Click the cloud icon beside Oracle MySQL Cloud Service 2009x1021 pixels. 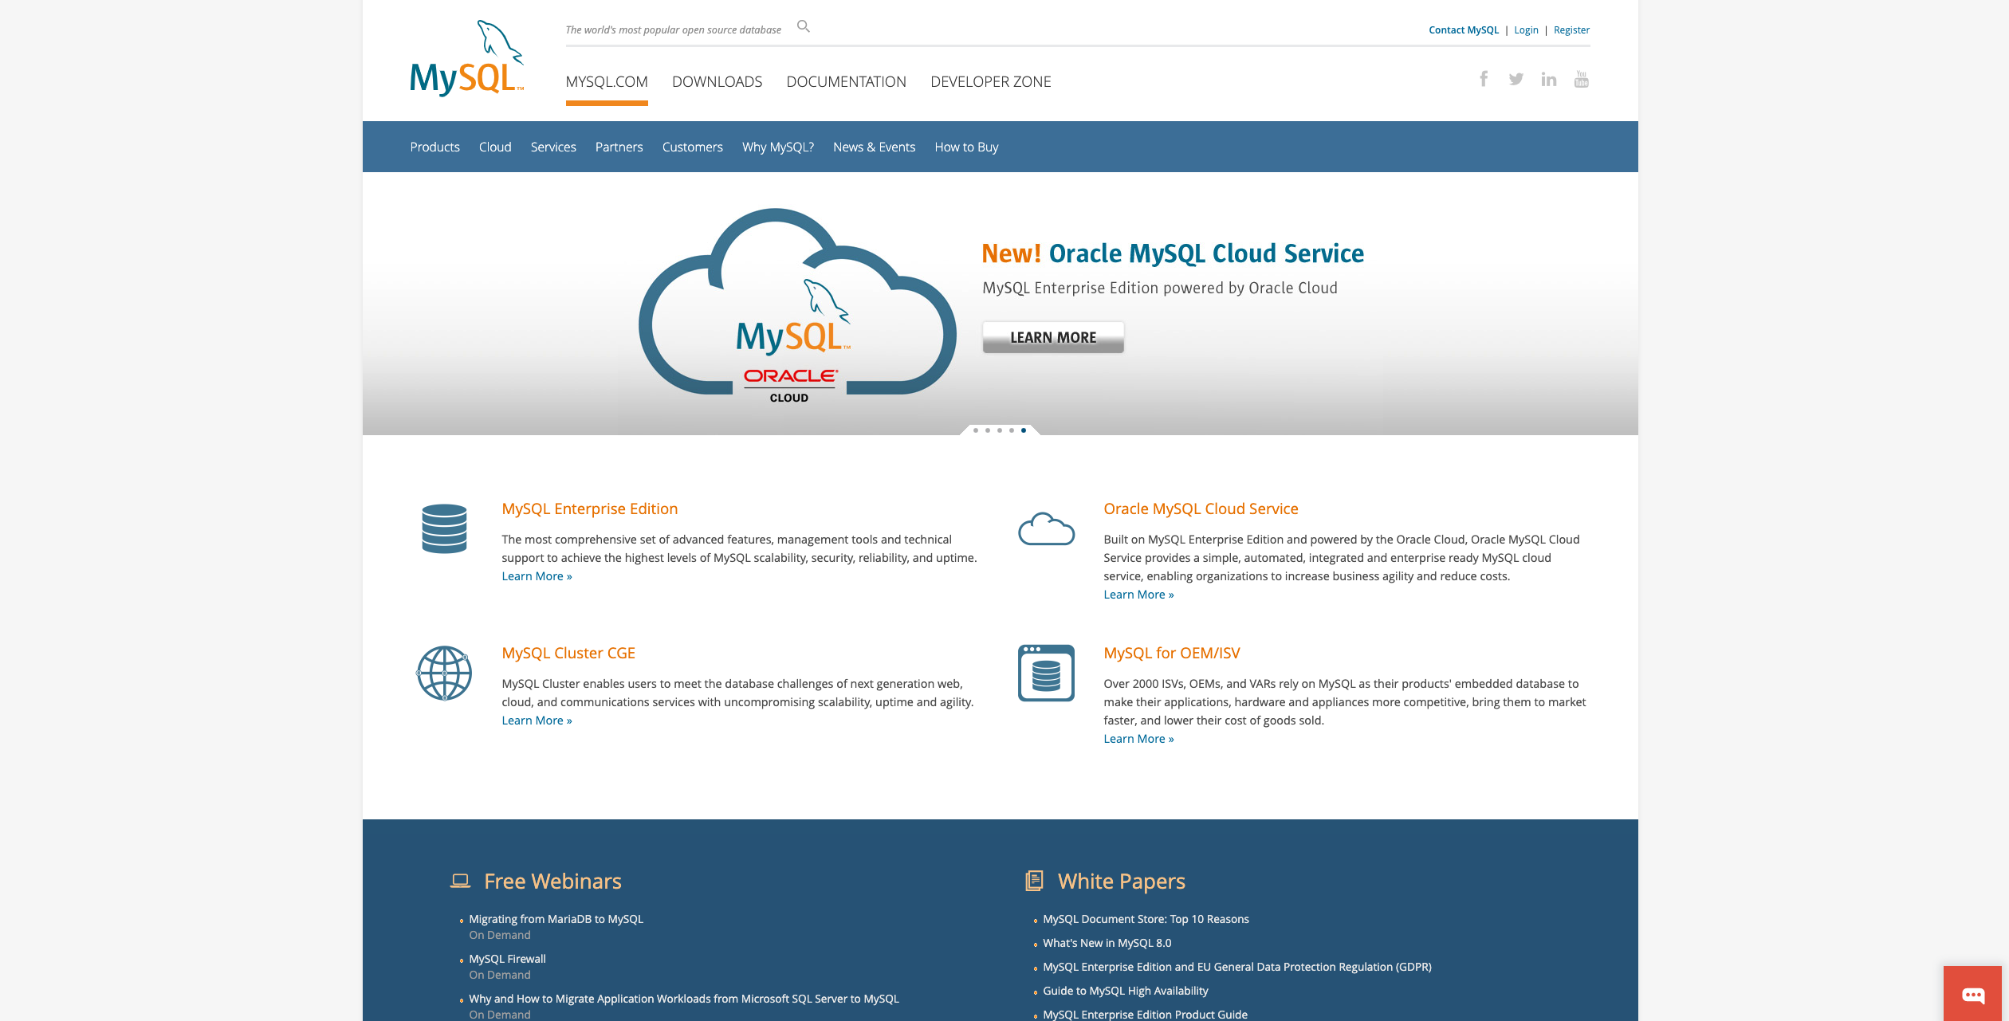coord(1045,530)
